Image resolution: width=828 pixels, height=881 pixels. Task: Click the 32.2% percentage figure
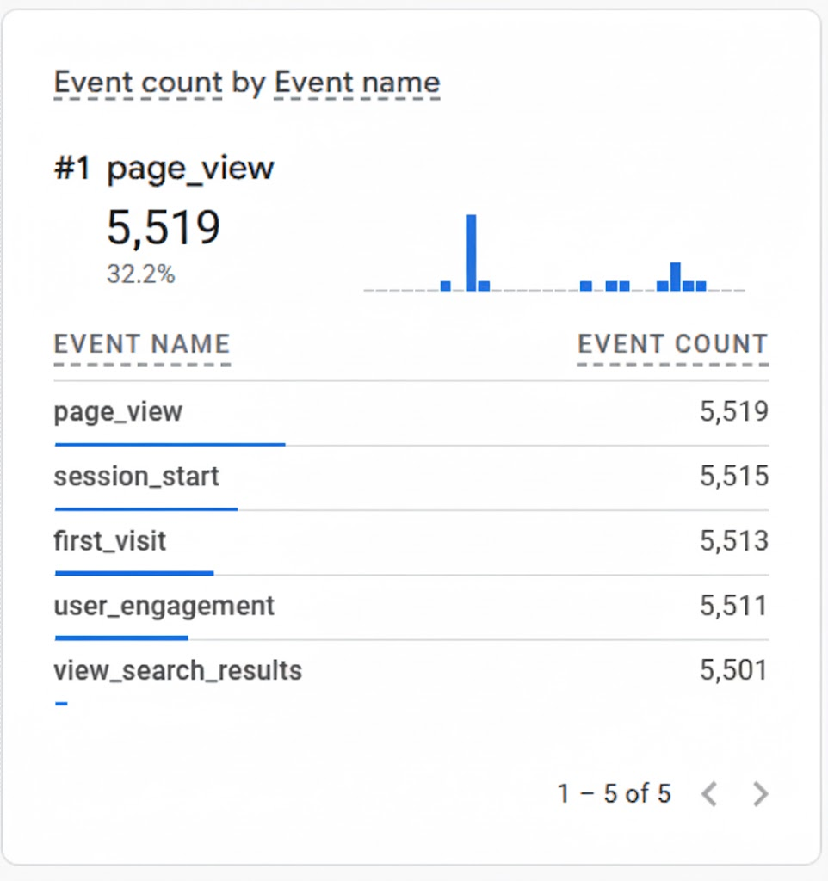pos(143,274)
